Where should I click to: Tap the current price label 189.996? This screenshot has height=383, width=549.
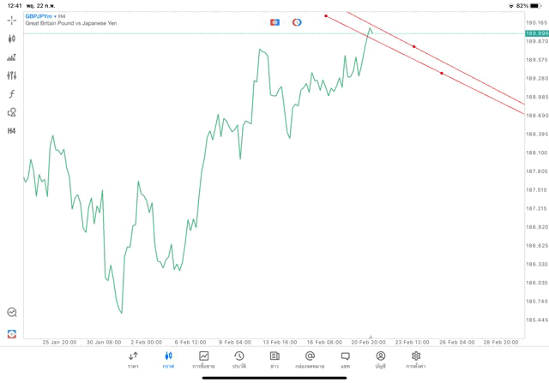pos(536,33)
